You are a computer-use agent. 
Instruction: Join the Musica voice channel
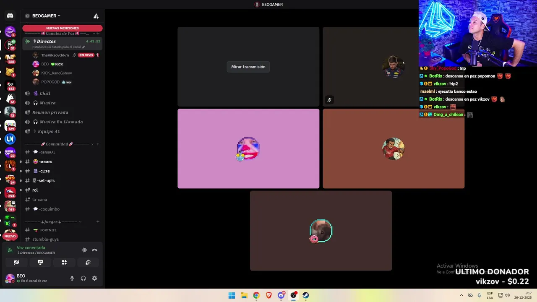pos(63,103)
